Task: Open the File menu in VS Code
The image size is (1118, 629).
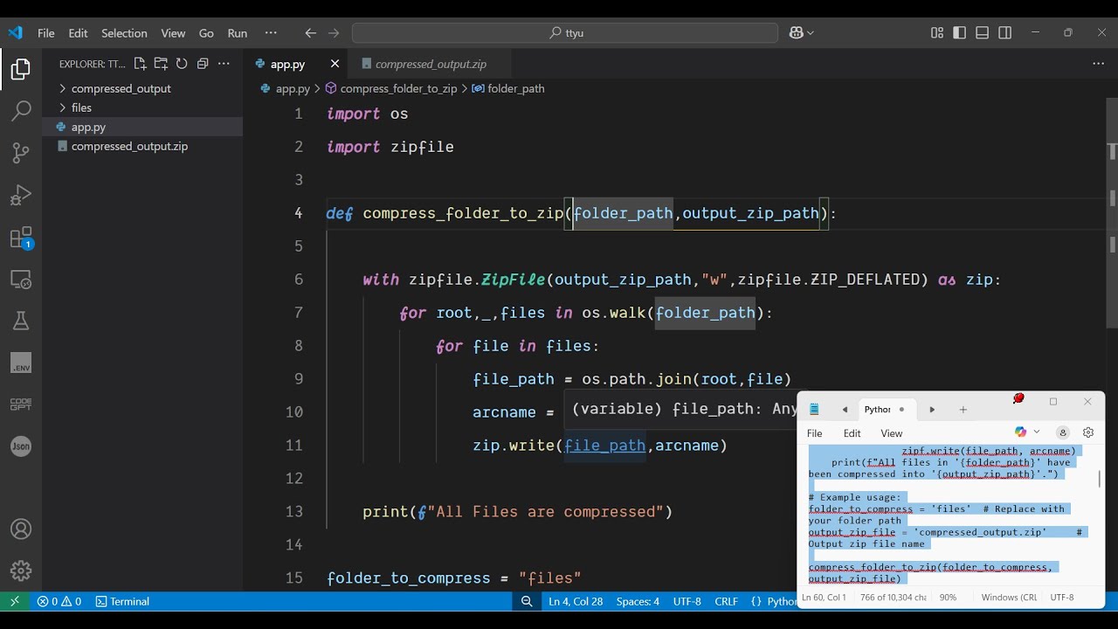Action: tap(46, 33)
